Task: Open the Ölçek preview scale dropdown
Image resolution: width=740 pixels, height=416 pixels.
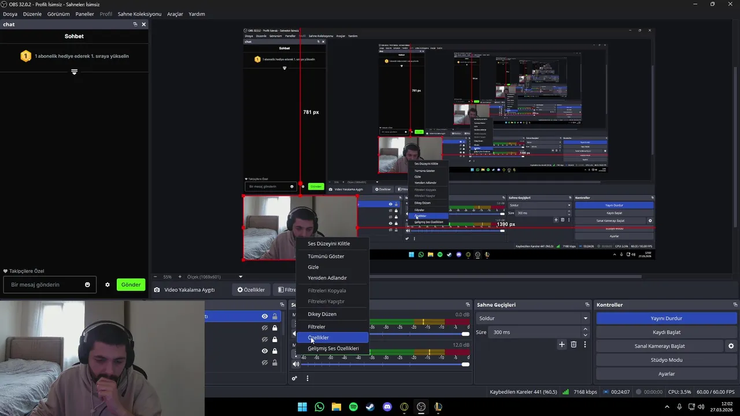Action: (x=240, y=277)
